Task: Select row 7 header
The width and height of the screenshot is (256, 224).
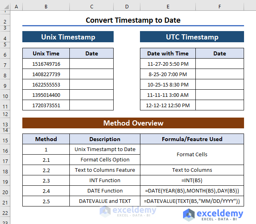Action: pos(5,65)
